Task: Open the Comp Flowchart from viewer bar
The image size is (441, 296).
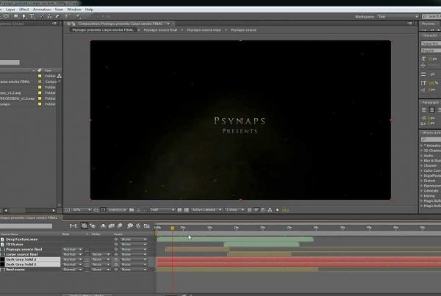Action: 270,210
